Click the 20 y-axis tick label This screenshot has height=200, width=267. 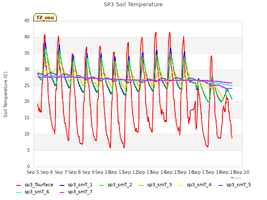[27, 102]
